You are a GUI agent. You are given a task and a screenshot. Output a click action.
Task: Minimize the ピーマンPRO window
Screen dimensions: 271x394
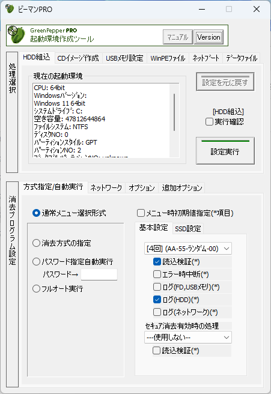(202, 9)
